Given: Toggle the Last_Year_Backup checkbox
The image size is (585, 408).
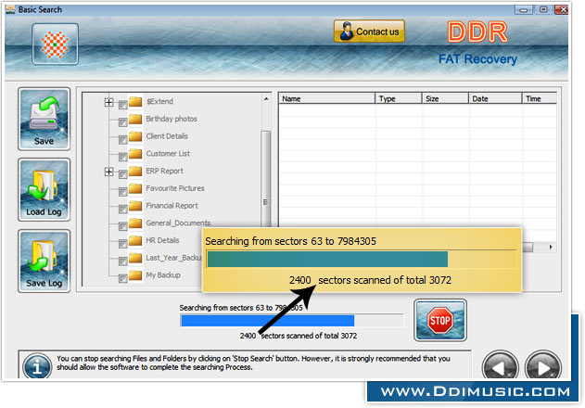Looking at the screenshot, I should tap(122, 261).
